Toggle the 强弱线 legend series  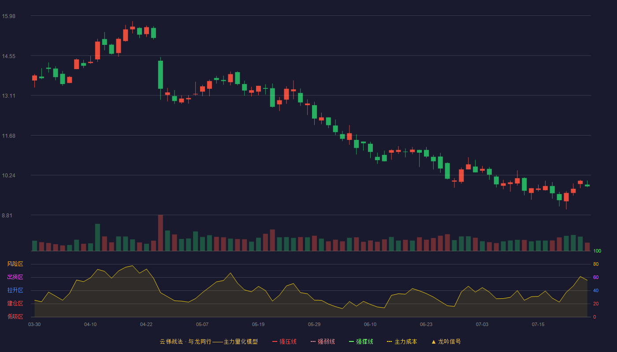coord(323,341)
